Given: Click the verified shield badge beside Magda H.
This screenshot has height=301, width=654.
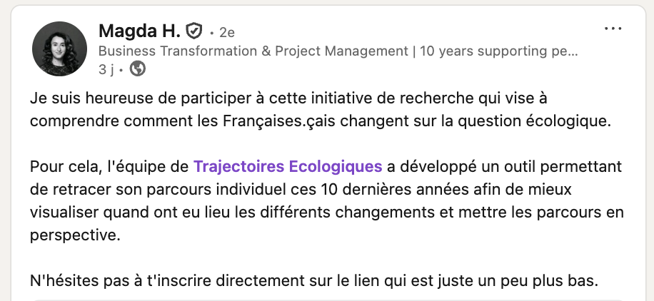Looking at the screenshot, I should point(193,31).
